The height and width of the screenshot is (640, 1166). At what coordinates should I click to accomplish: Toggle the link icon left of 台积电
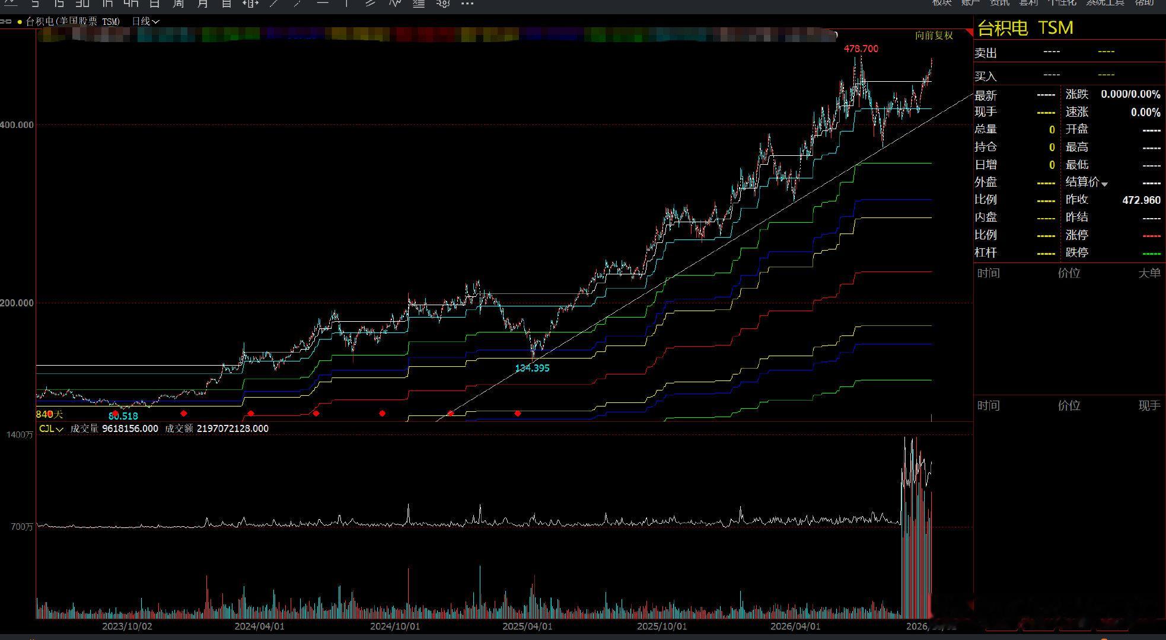pos(6,21)
